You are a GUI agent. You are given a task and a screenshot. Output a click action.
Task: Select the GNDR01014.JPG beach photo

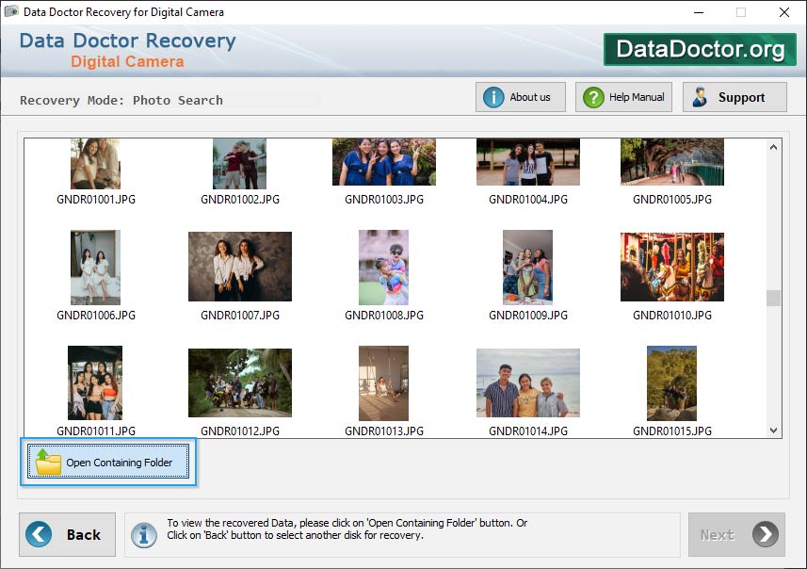tap(527, 383)
